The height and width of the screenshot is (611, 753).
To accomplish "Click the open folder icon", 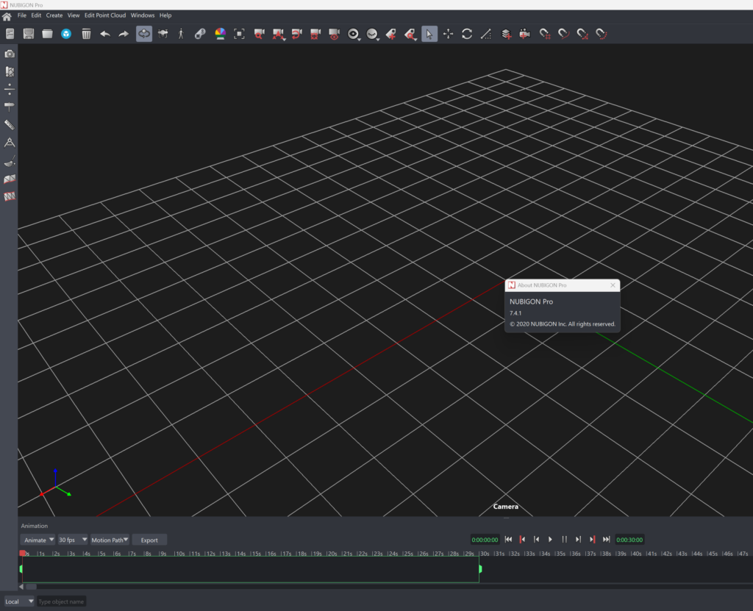I will pos(47,34).
